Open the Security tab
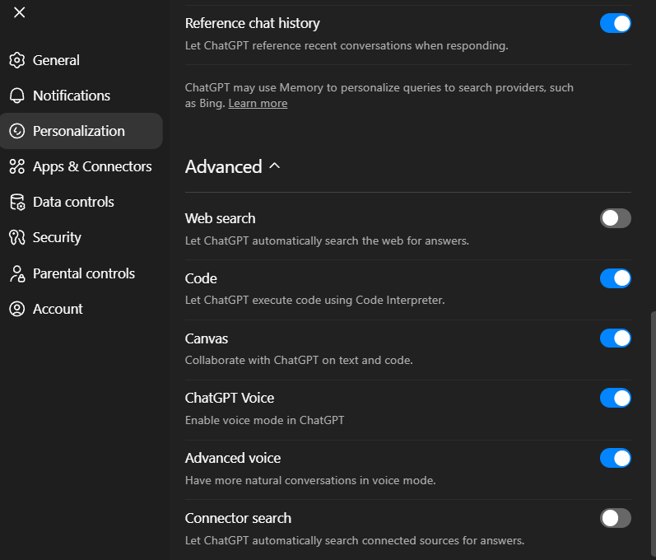 point(81,237)
